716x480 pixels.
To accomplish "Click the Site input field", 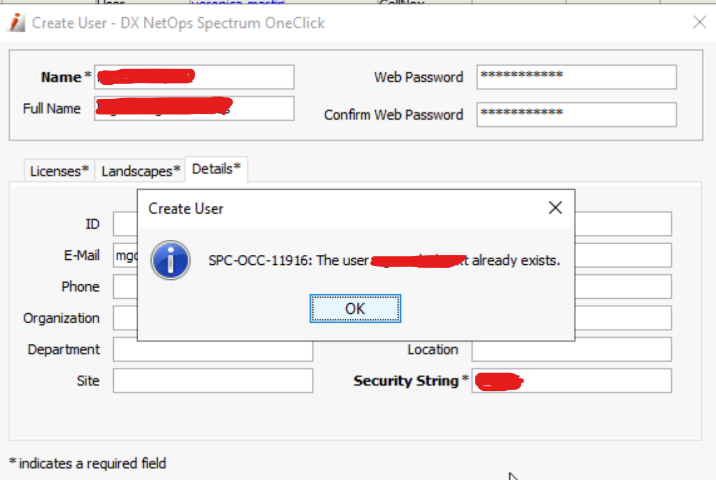I will coord(212,381).
